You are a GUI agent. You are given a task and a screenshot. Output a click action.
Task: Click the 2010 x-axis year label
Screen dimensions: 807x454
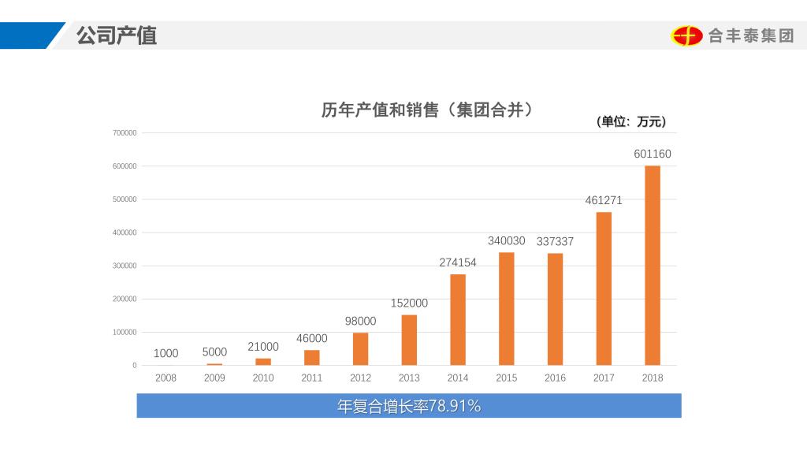coord(263,378)
